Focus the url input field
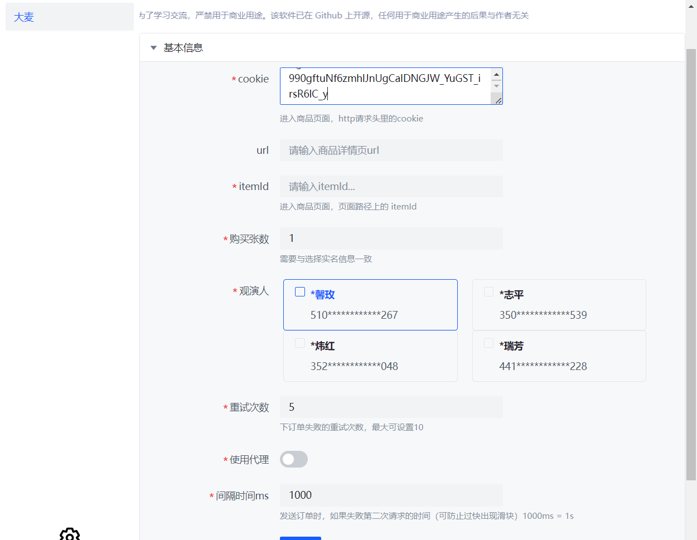This screenshot has width=697, height=540. pyautogui.click(x=391, y=150)
